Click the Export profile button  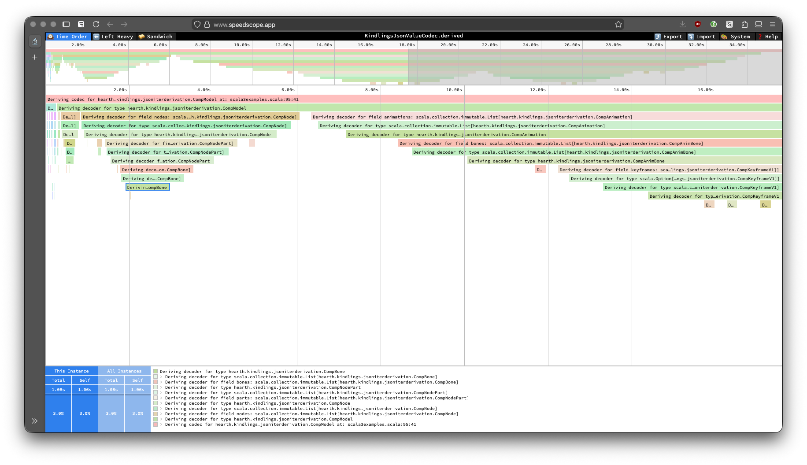(668, 37)
